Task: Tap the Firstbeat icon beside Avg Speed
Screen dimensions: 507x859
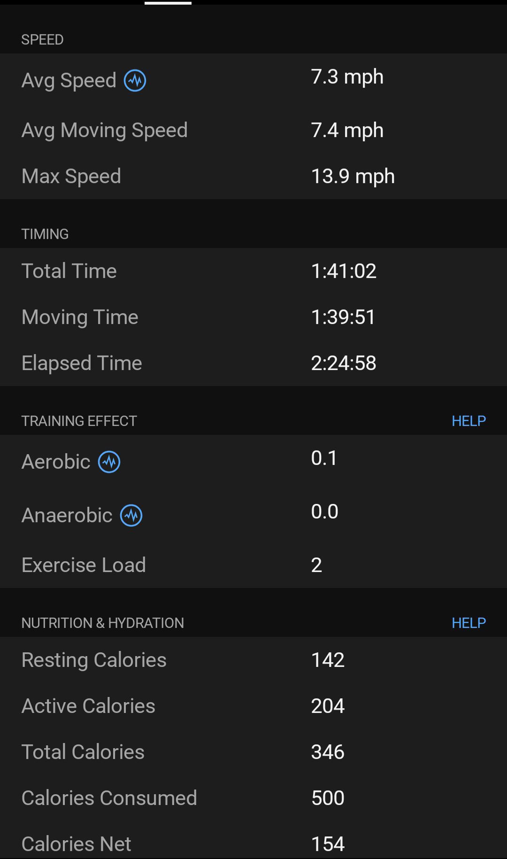Action: (135, 80)
